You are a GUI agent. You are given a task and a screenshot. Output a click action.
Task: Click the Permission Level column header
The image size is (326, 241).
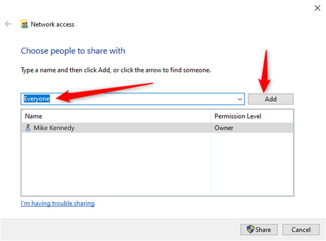pyautogui.click(x=238, y=116)
